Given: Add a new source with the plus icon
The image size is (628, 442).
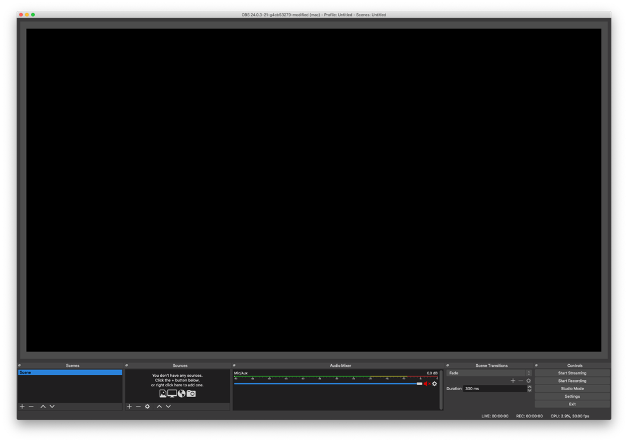Looking at the screenshot, I should (x=129, y=407).
